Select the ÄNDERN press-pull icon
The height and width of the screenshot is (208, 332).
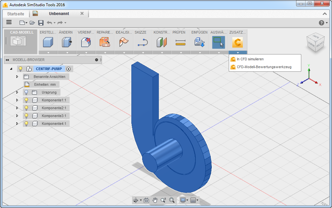[67, 42]
